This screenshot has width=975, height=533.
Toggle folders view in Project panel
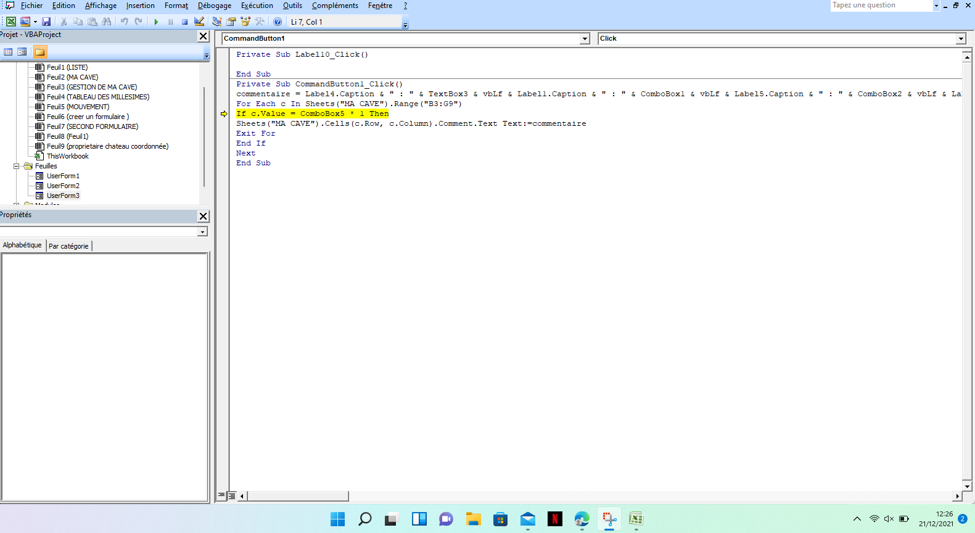pyautogui.click(x=40, y=52)
